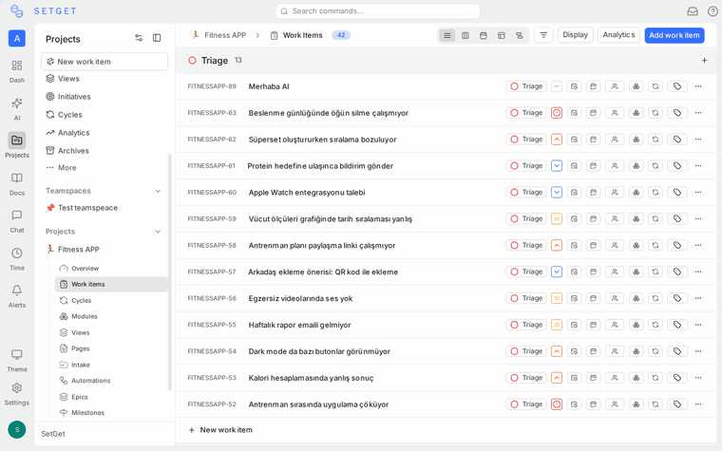Switch to list layout view
722x451 pixels.
click(447, 35)
